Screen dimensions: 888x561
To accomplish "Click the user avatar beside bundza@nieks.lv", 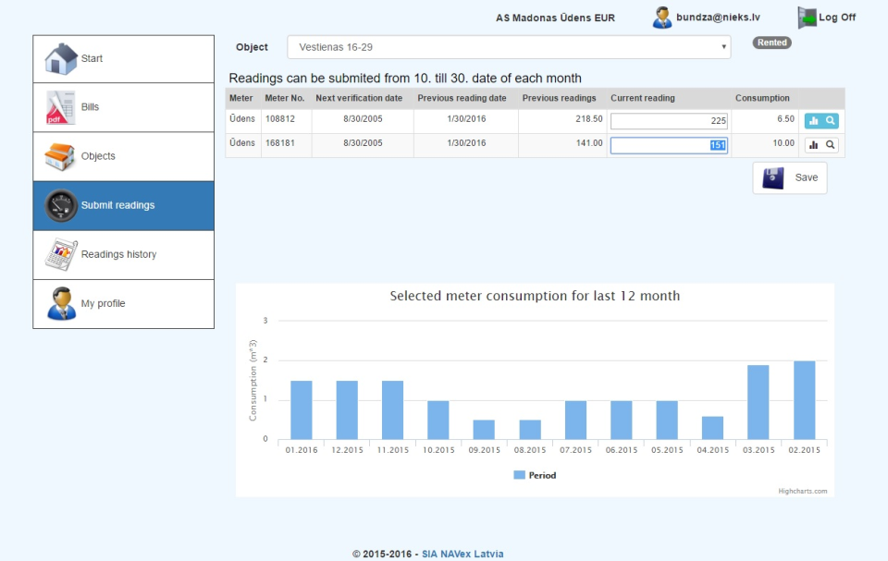I will coord(662,18).
